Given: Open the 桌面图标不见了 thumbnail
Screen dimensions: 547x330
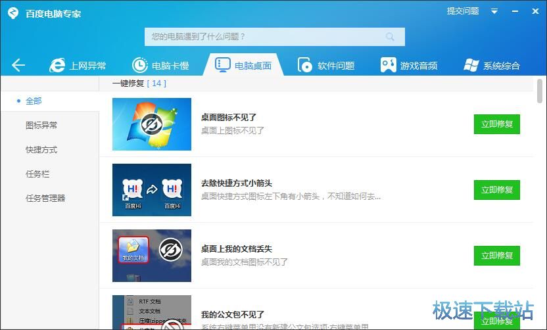Looking at the screenshot, I should 152,124.
